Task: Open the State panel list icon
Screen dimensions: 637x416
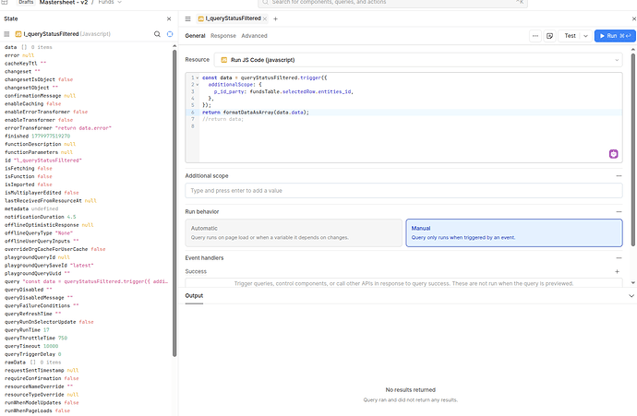Action: [6, 34]
